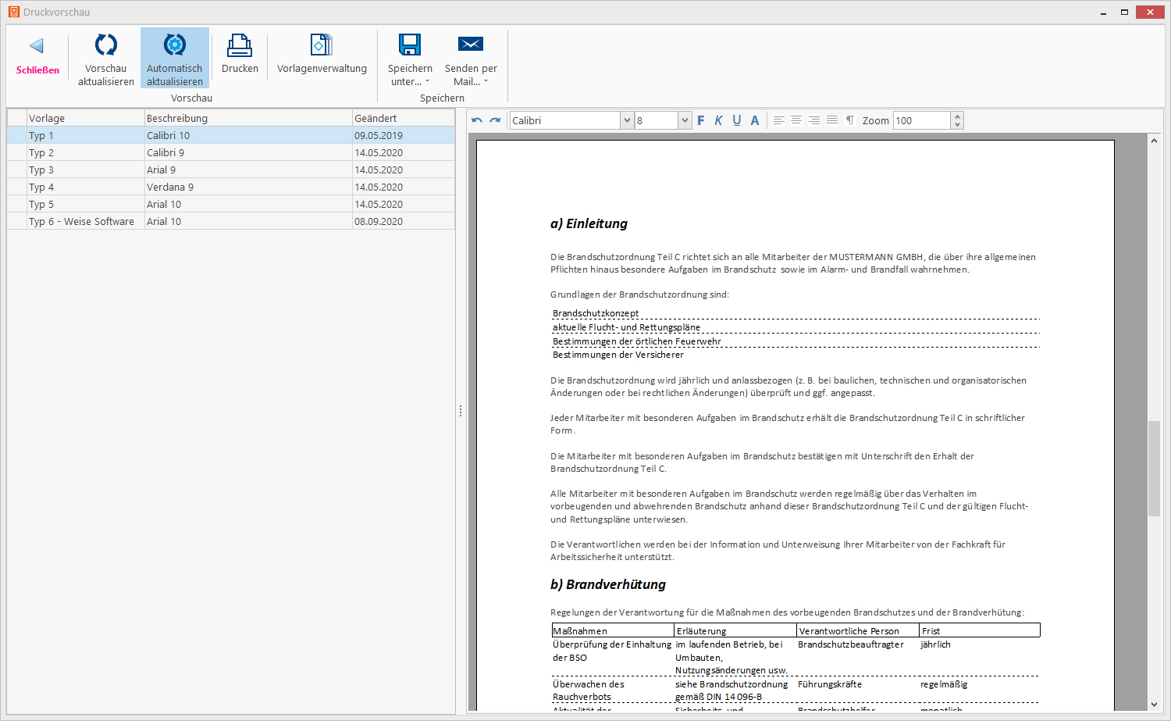Center align text
Screen dimensions: 1171x721
click(796, 120)
